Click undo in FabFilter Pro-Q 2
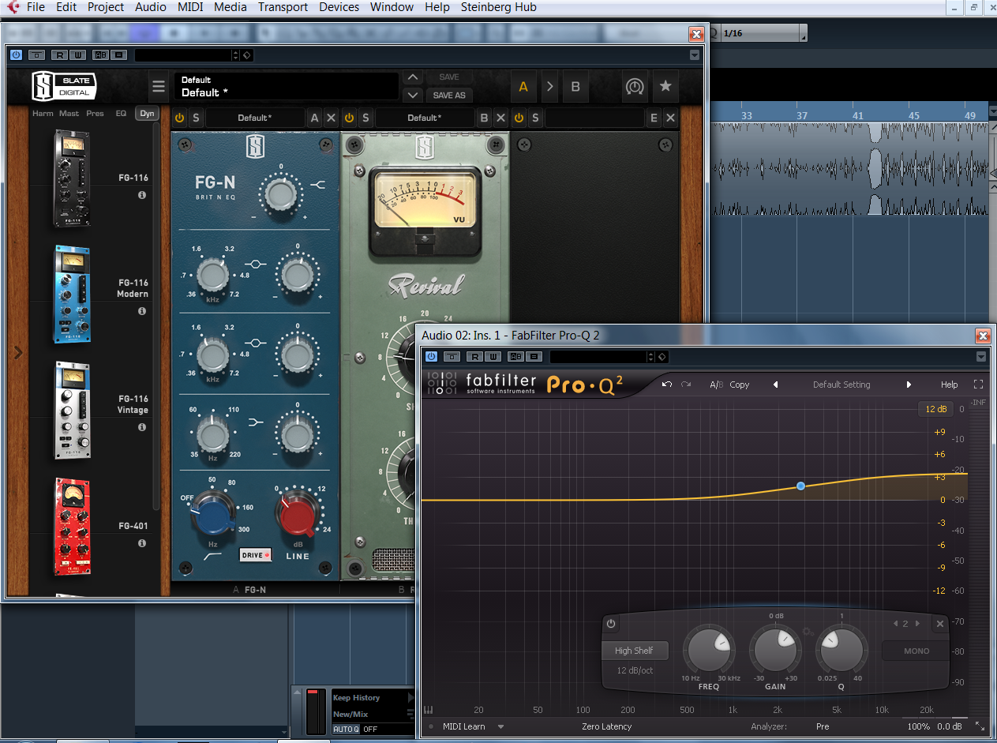This screenshot has height=743, width=997. [667, 385]
